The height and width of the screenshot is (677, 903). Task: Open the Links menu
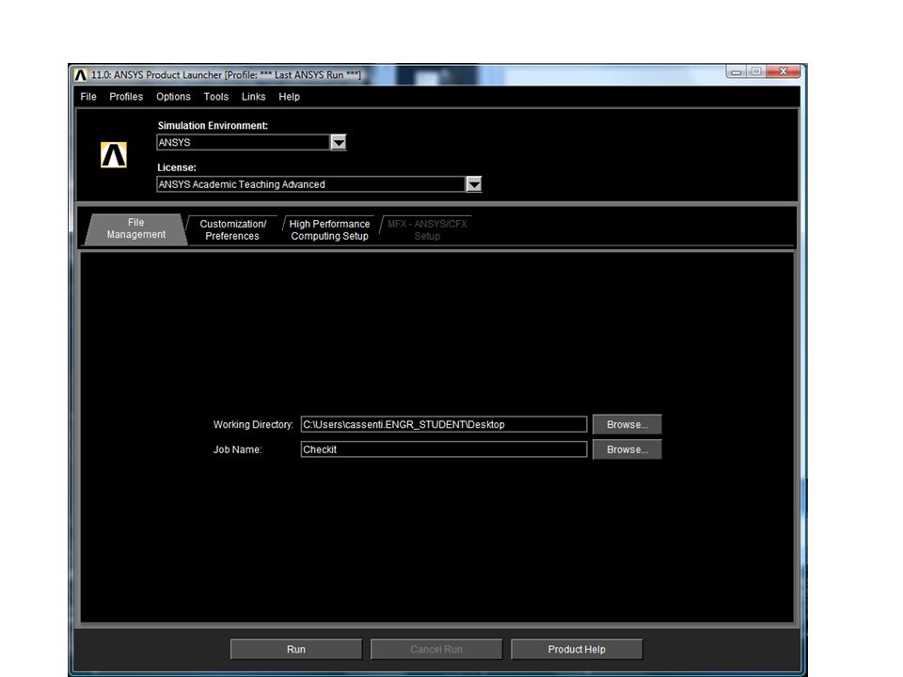[x=253, y=97]
